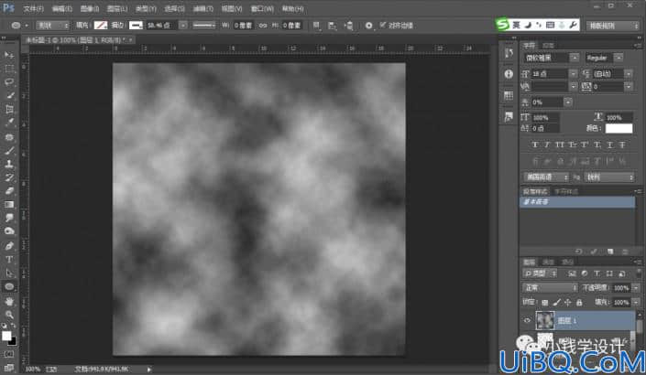This screenshot has width=646, height=375.
Task: Select the Lasso tool
Action: 9,81
